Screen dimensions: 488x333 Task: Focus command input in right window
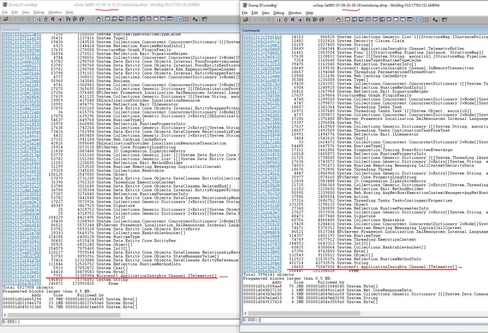[x=374, y=320]
